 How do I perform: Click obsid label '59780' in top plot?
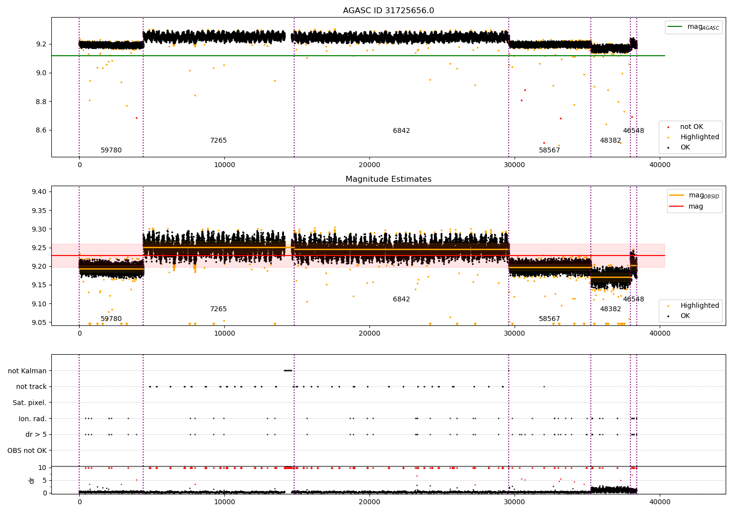111,150
